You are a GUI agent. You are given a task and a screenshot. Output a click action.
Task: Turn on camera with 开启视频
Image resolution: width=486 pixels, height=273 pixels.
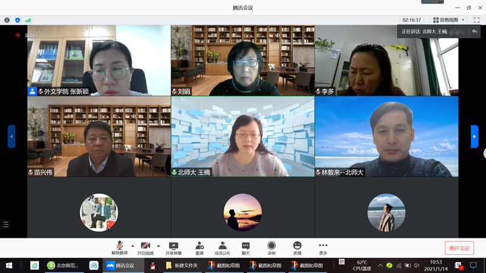145,248
